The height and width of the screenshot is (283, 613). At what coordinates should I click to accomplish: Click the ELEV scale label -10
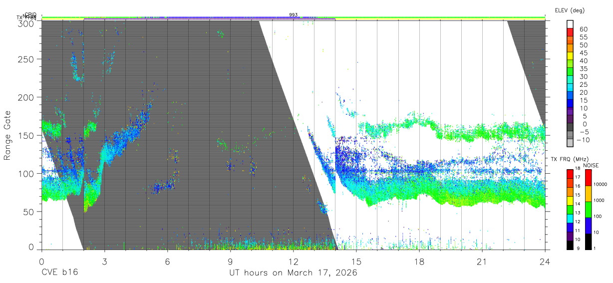[582, 139]
